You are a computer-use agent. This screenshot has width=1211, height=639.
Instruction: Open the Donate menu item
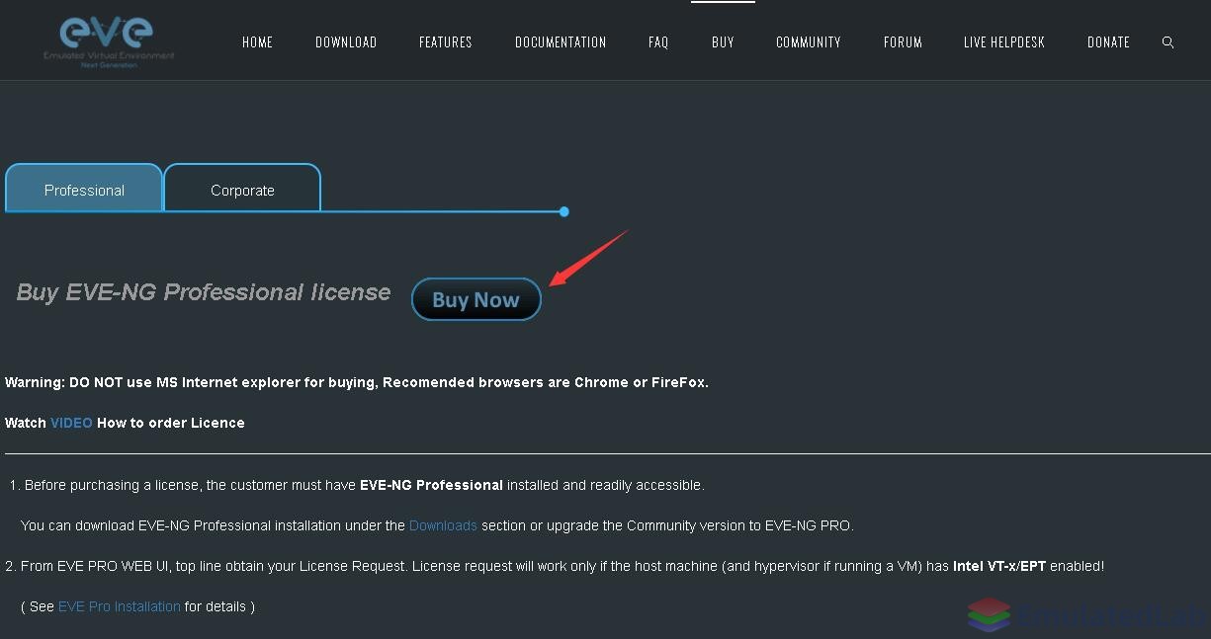tap(1108, 42)
